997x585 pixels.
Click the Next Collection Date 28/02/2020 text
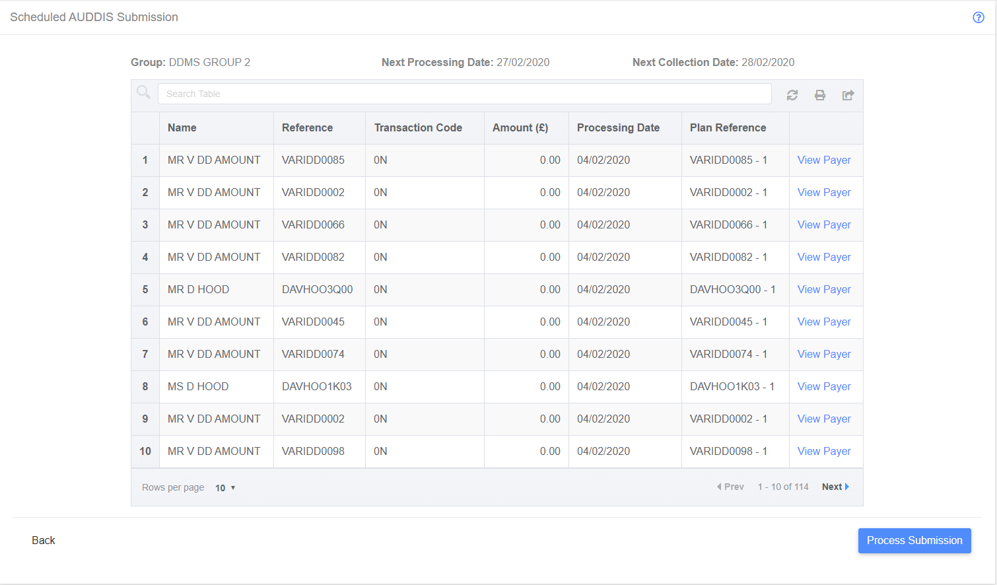713,63
